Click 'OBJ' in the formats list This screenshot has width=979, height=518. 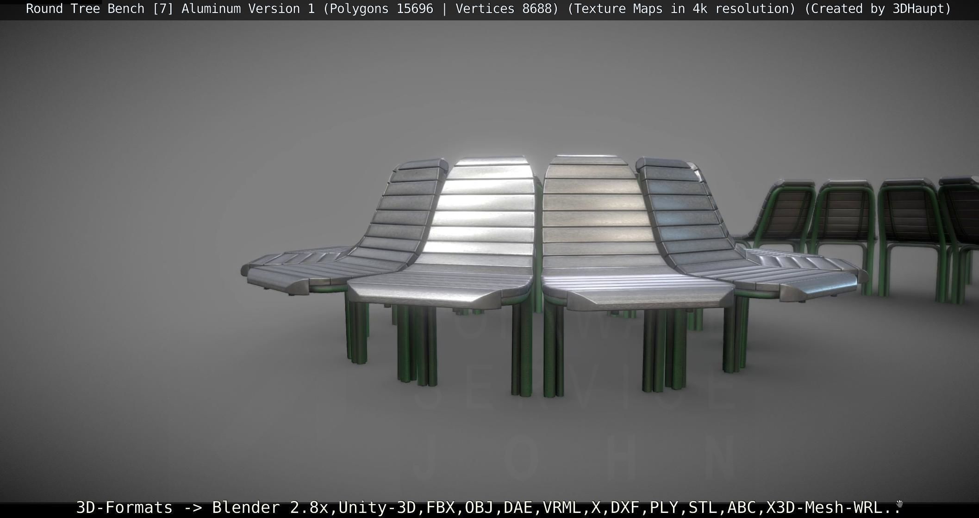click(479, 507)
